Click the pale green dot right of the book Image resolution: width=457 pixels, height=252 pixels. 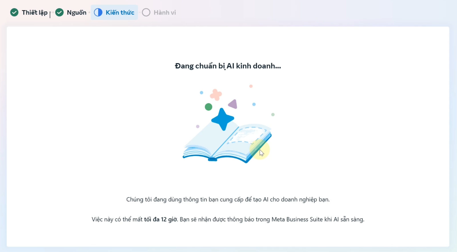click(273, 114)
